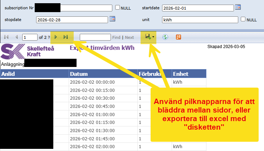Toggle NULL checkbox for unit
Image resolution: width=264 pixels, height=151 pixels.
click(x=243, y=20)
